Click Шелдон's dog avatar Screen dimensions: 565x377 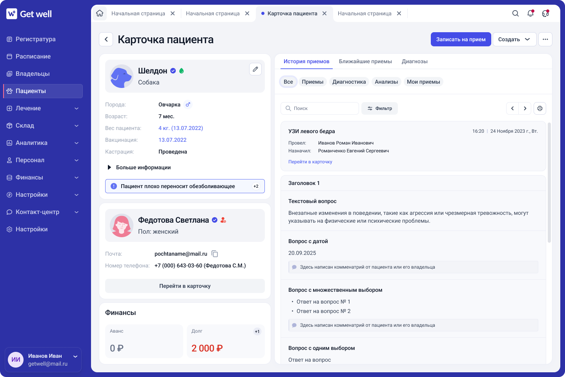click(x=122, y=76)
